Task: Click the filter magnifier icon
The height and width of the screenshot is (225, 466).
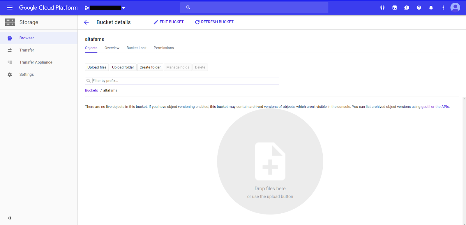Action: pyautogui.click(x=89, y=81)
